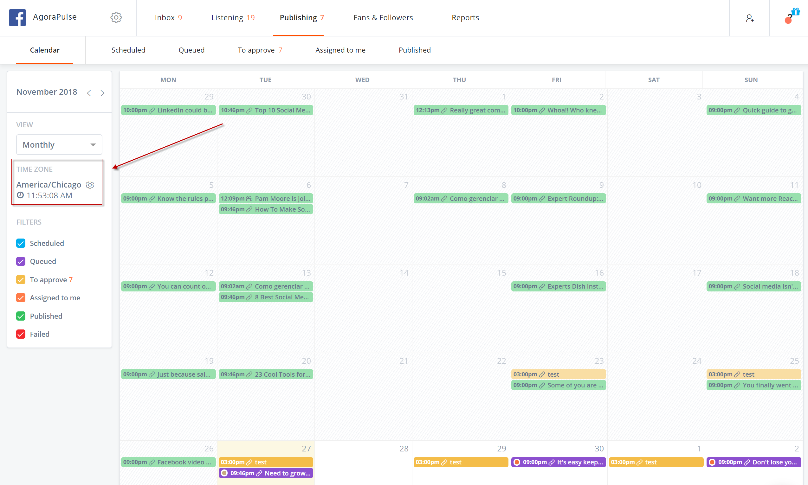Screen dimensions: 808x485
Task: Toggle the Queued filter checkbox
Action: pos(21,261)
